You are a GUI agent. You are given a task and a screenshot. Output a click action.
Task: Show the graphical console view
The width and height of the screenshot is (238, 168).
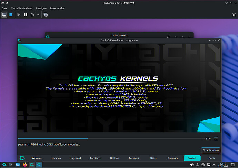pyautogui.click(x=4, y=15)
